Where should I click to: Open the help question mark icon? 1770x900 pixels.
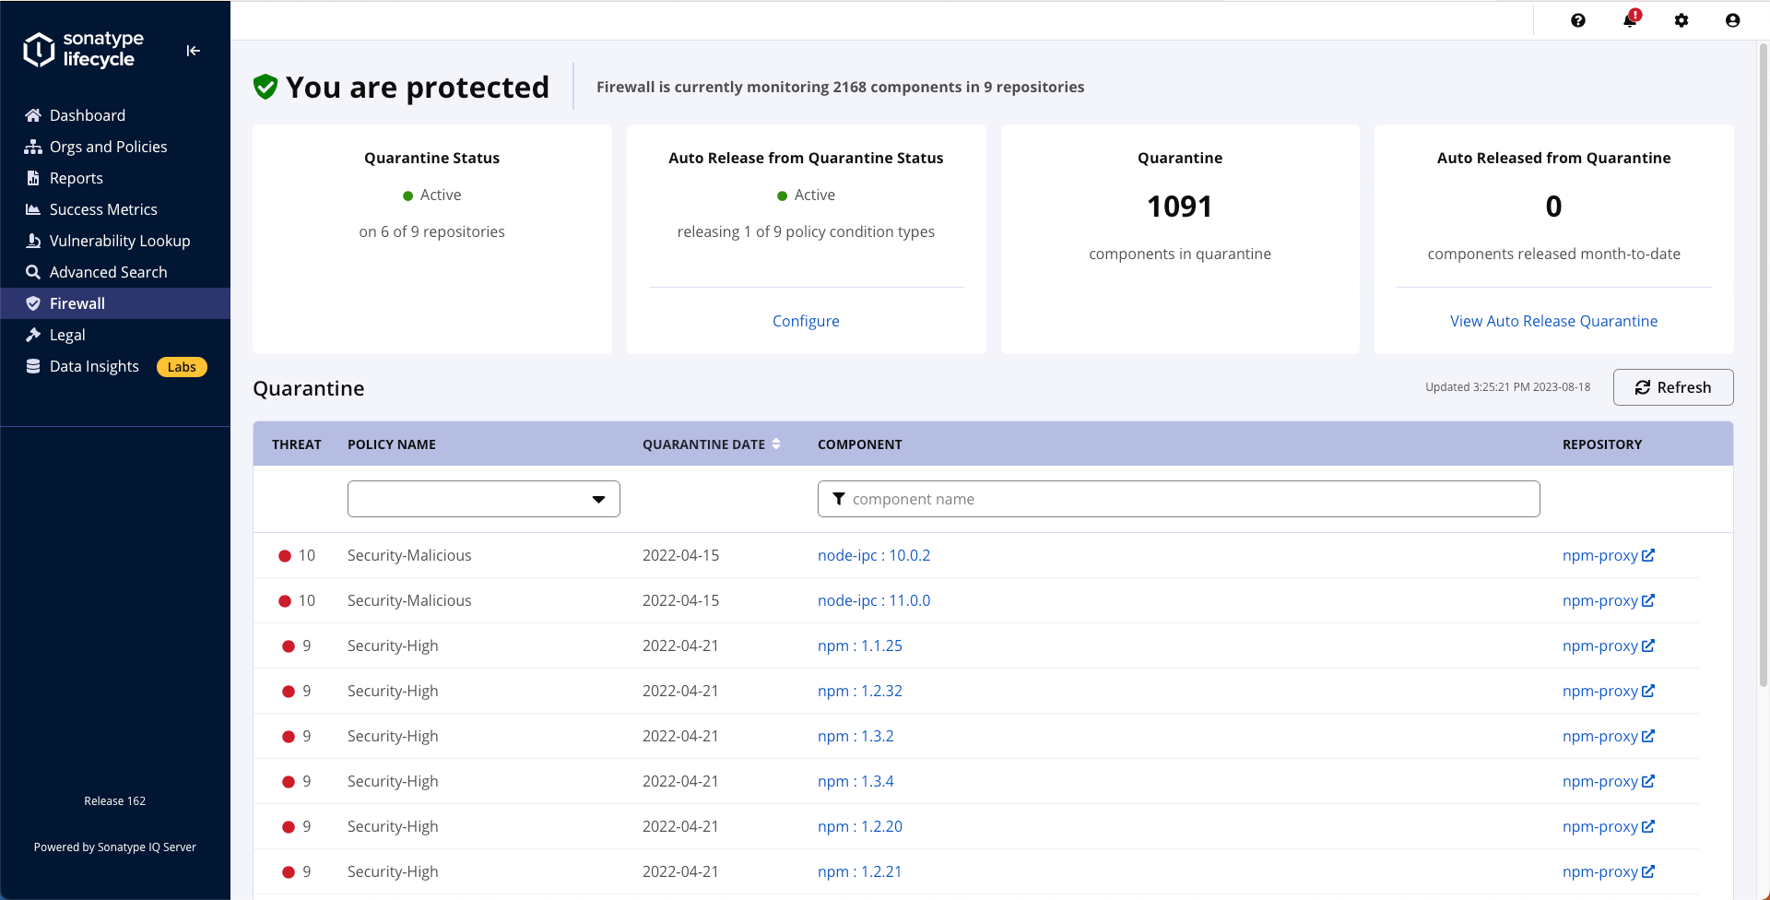pyautogui.click(x=1577, y=20)
